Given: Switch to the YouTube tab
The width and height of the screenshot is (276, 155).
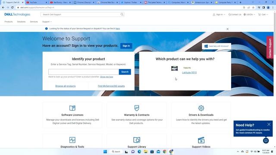Looking at the screenshot, I should coord(36,3).
